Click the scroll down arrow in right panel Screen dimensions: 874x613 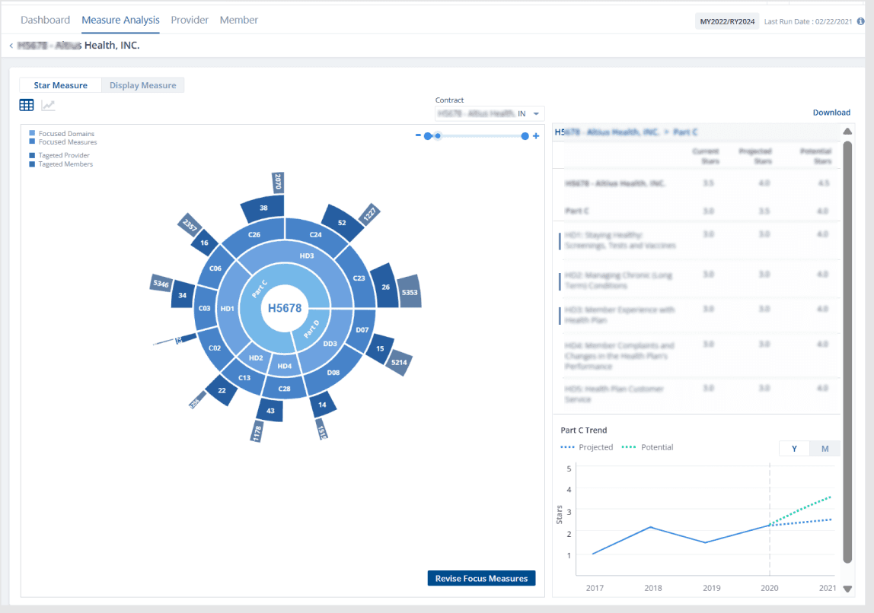(847, 589)
